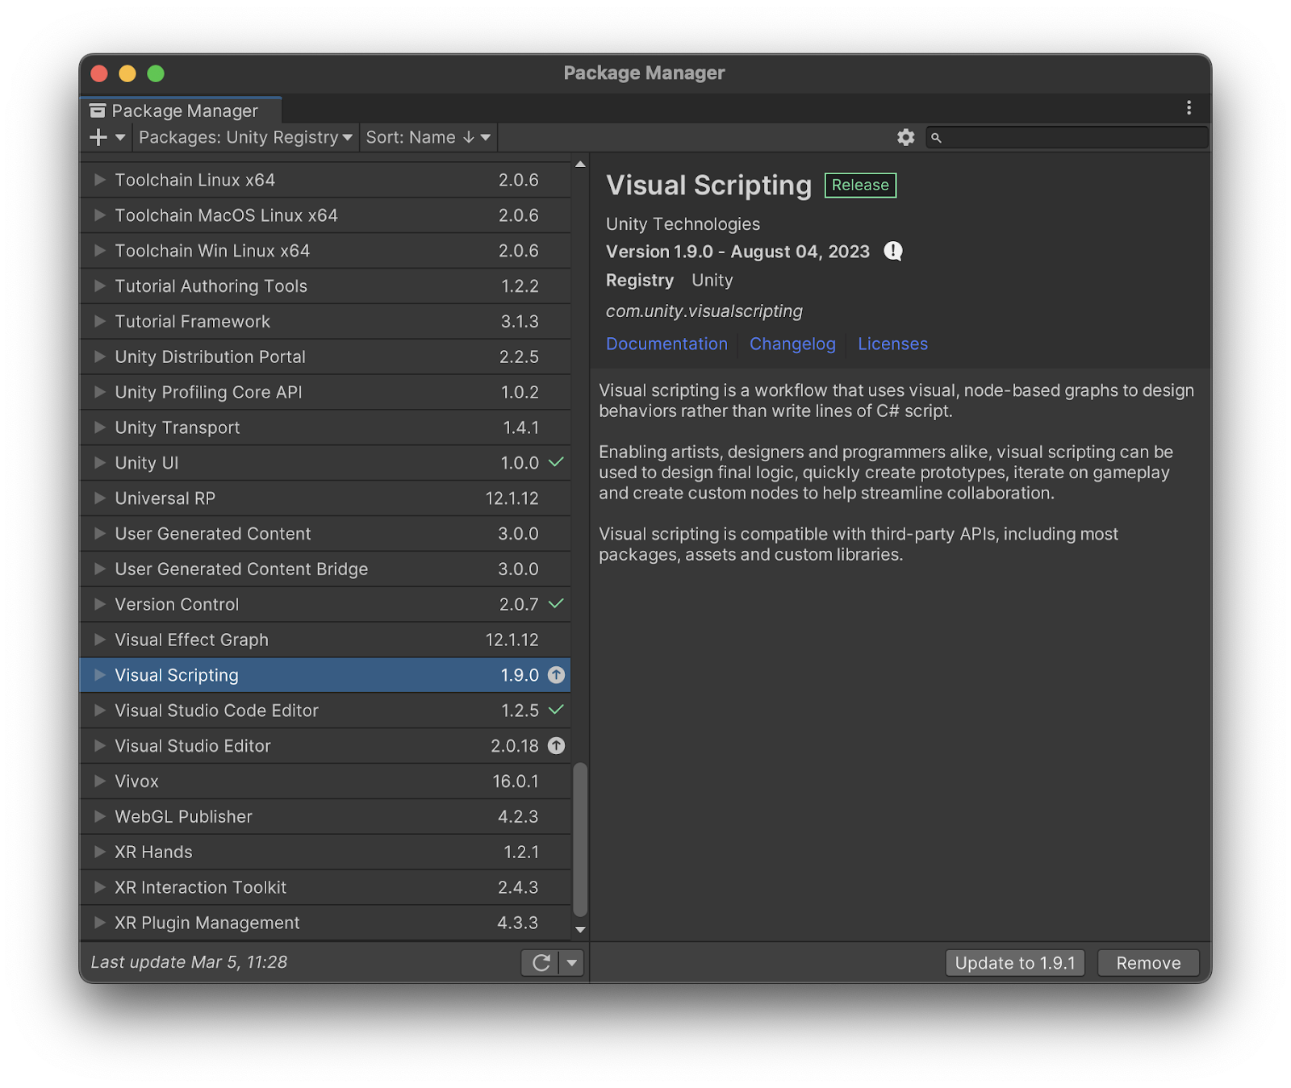Click the Release tag badge
Viewport: 1291px width, 1088px height.
pos(860,185)
